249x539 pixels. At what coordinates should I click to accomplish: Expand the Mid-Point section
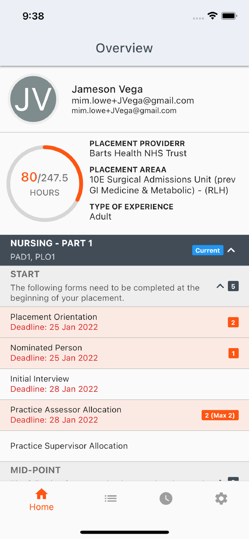tap(220, 479)
